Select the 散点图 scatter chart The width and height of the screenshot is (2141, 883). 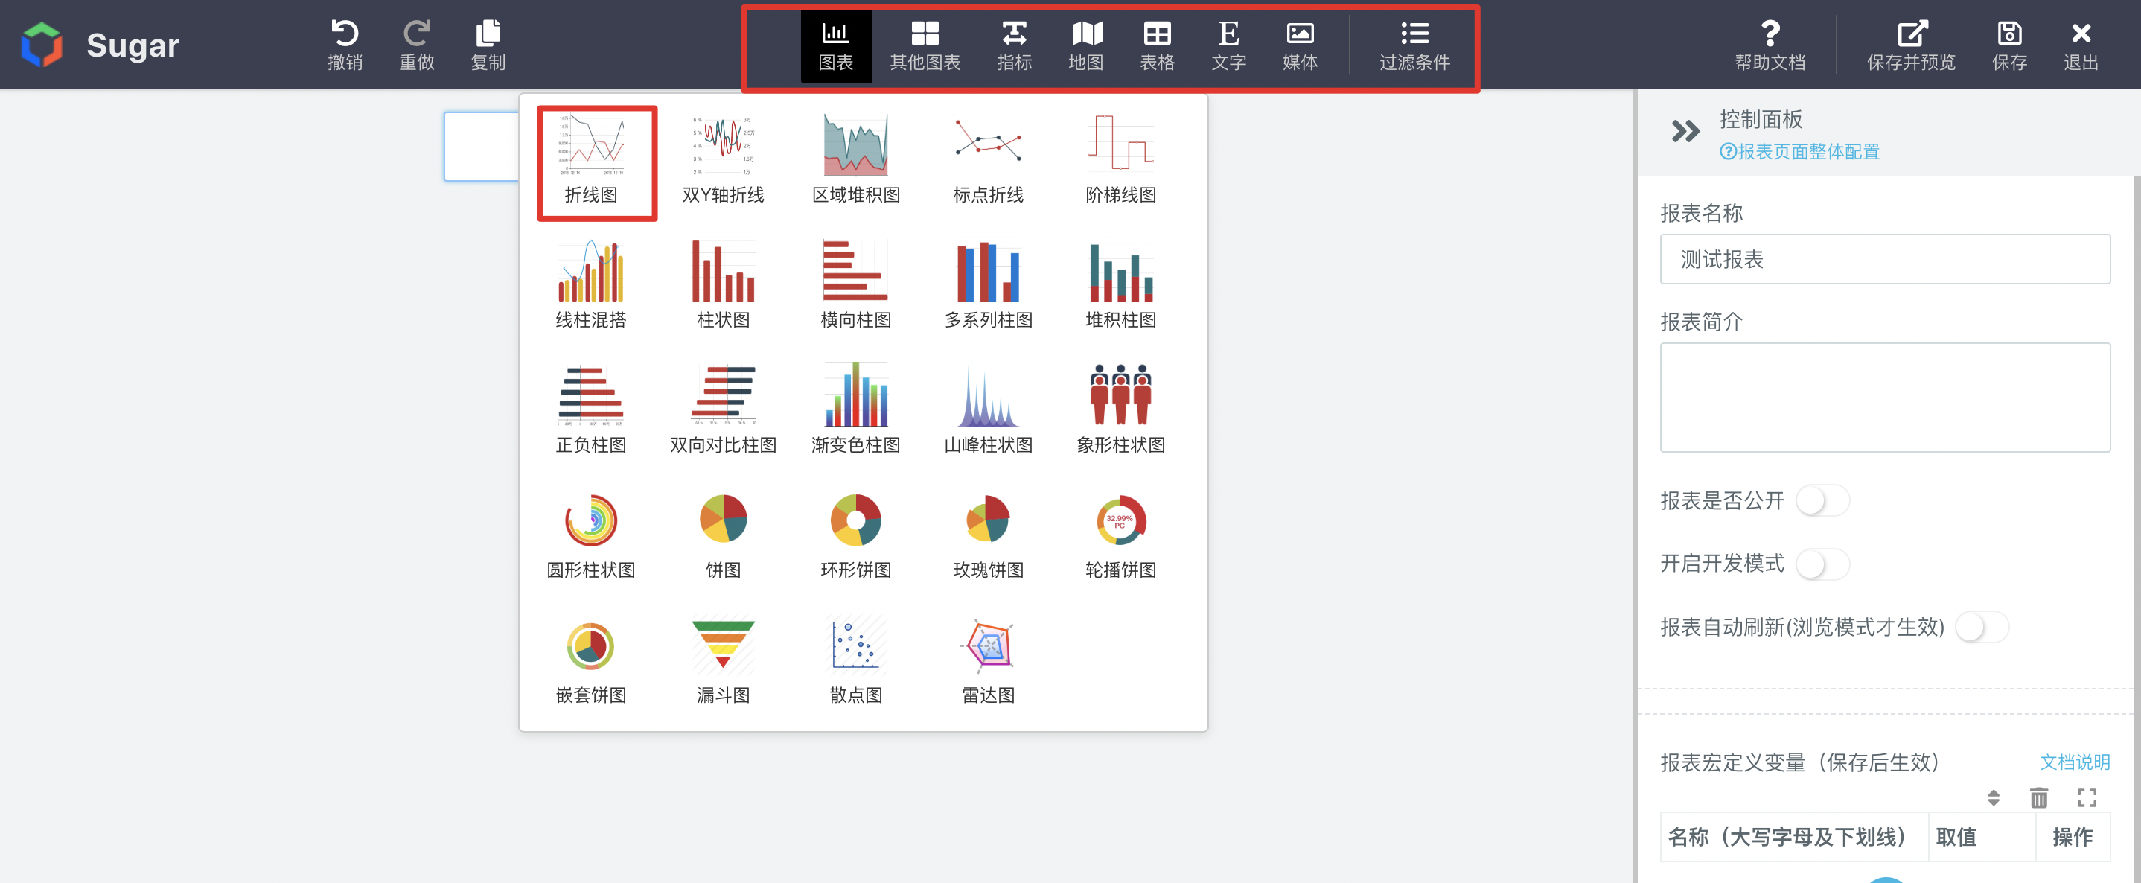click(x=855, y=661)
